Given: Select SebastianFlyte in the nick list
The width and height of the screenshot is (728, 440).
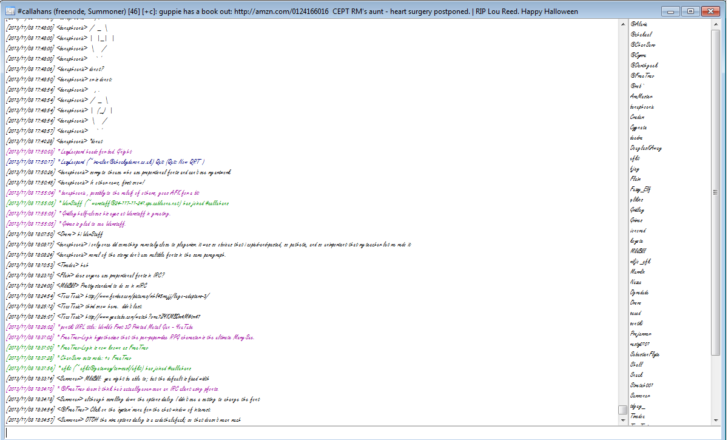Looking at the screenshot, I should [x=644, y=354].
